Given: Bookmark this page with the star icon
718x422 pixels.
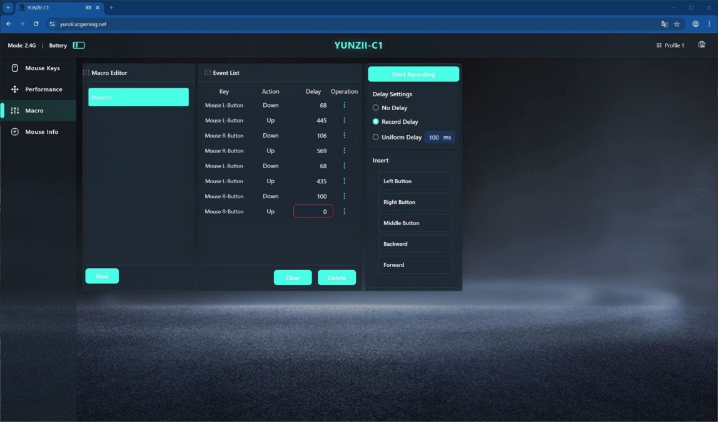Looking at the screenshot, I should [677, 24].
